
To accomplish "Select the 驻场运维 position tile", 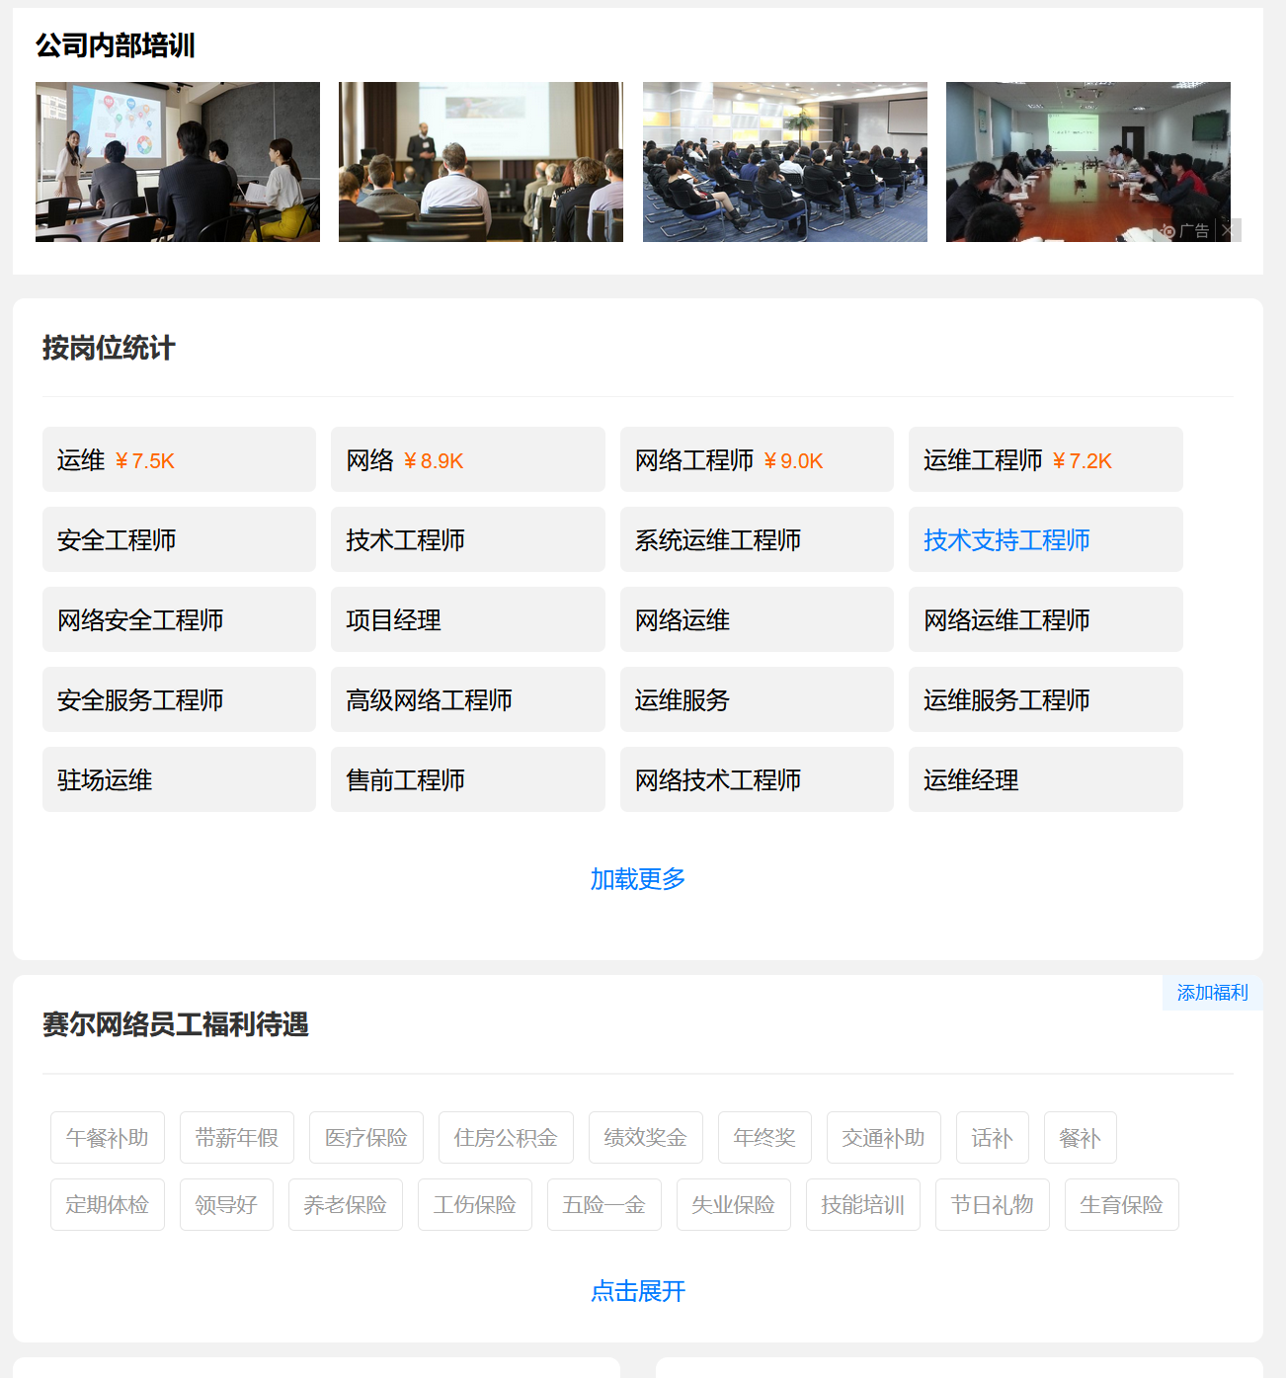I will [x=179, y=780].
